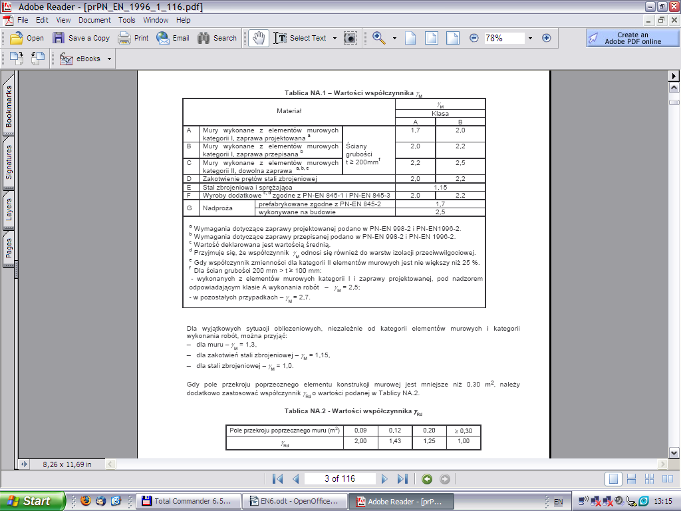Viewport: 681px width, 511px height.
Task: Click the Windows Start button
Action: click(33, 501)
